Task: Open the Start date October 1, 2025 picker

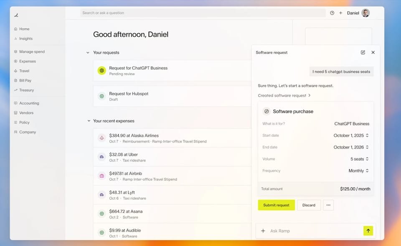Action: point(351,136)
